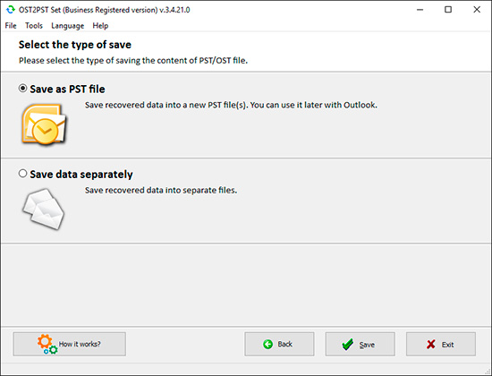Click the white envelopes icon for separate files

click(x=44, y=209)
